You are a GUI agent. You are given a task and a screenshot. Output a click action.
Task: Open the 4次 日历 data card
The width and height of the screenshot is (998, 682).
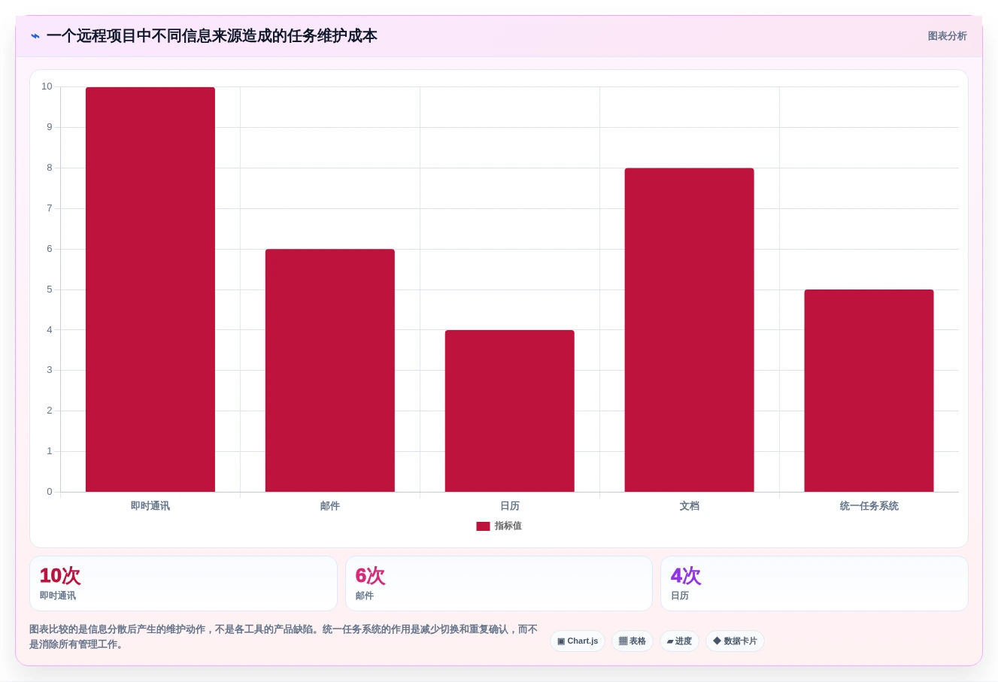pos(814,583)
